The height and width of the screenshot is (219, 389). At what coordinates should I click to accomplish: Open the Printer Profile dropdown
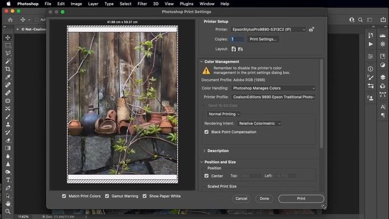[274, 97]
